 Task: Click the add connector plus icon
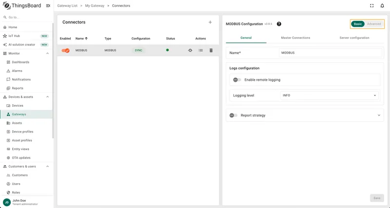[x=210, y=22]
